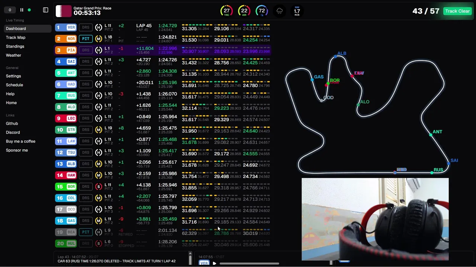Pause the live timing stream
The image size is (476, 267).
22,10
